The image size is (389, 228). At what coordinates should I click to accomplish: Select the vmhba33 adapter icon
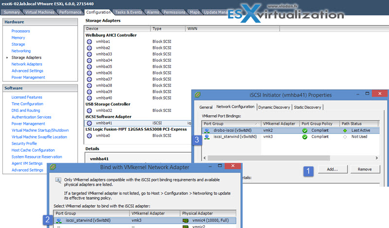(x=89, y=54)
